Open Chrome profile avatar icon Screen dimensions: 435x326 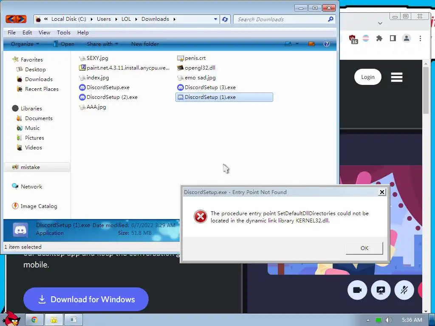pos(407,38)
